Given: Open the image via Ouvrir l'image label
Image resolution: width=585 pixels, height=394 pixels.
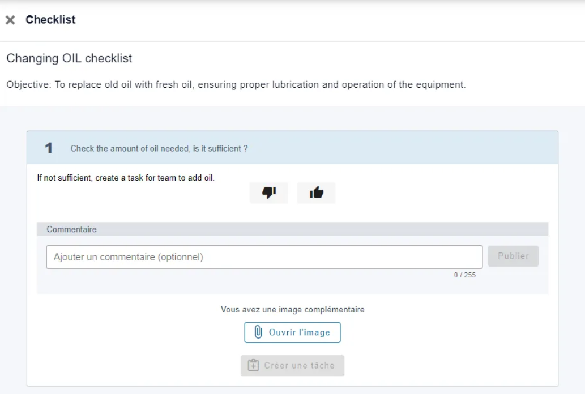Looking at the screenshot, I should pos(300,332).
